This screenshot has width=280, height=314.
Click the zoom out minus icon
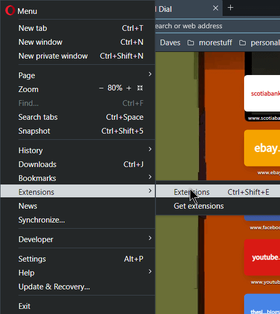[101, 88]
